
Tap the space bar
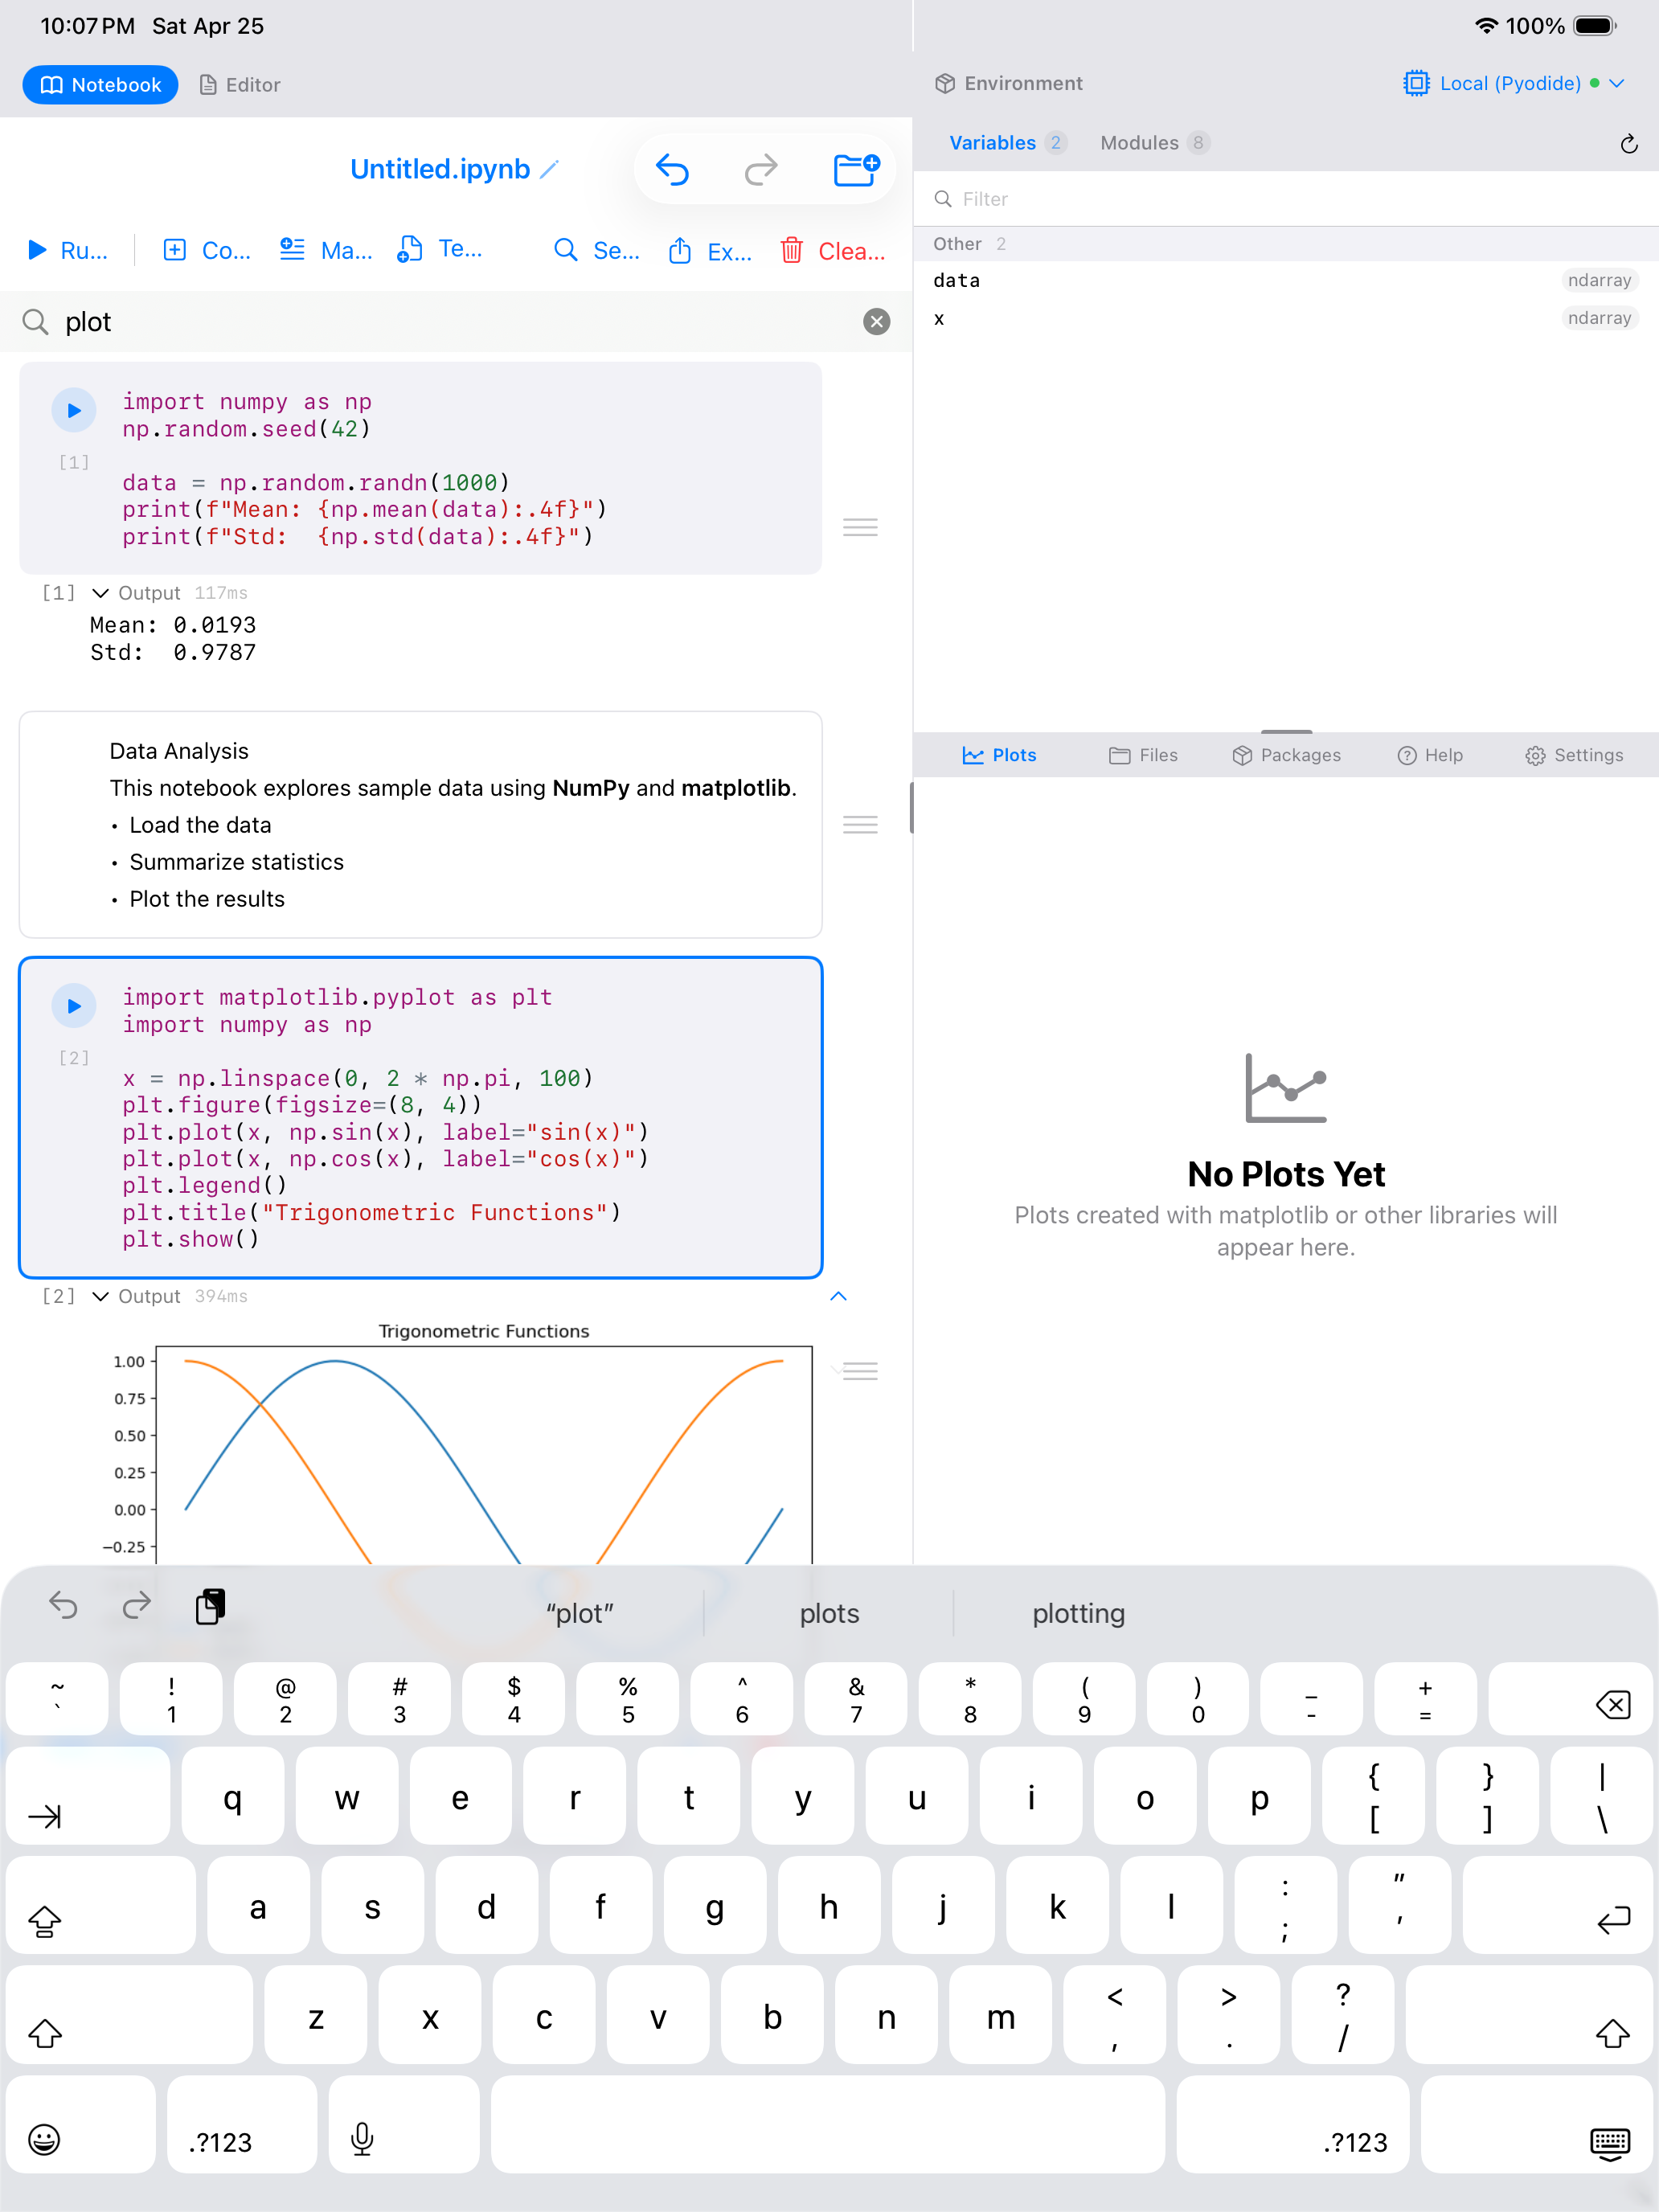click(828, 2125)
